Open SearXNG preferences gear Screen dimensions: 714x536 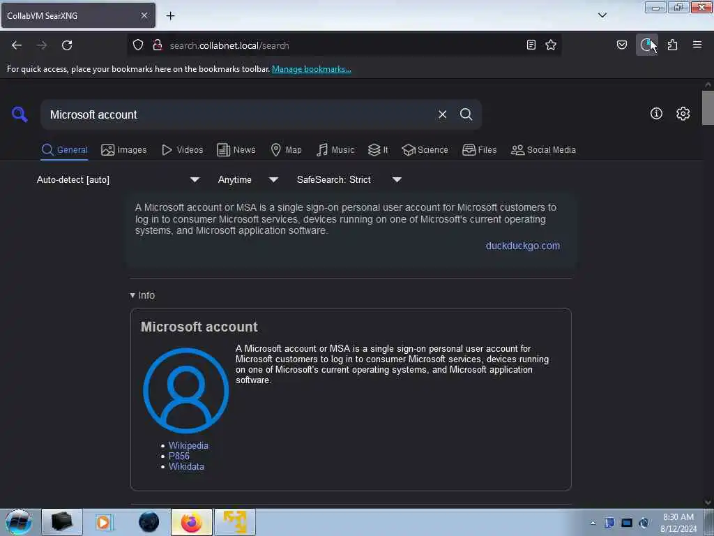click(x=683, y=114)
